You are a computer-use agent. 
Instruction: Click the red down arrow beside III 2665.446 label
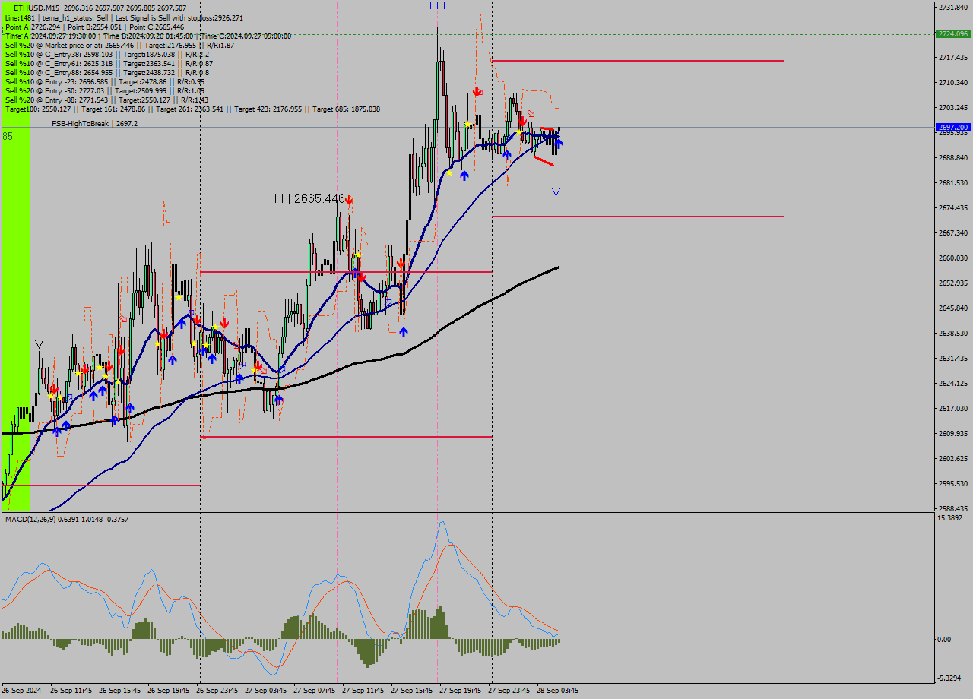(x=349, y=199)
